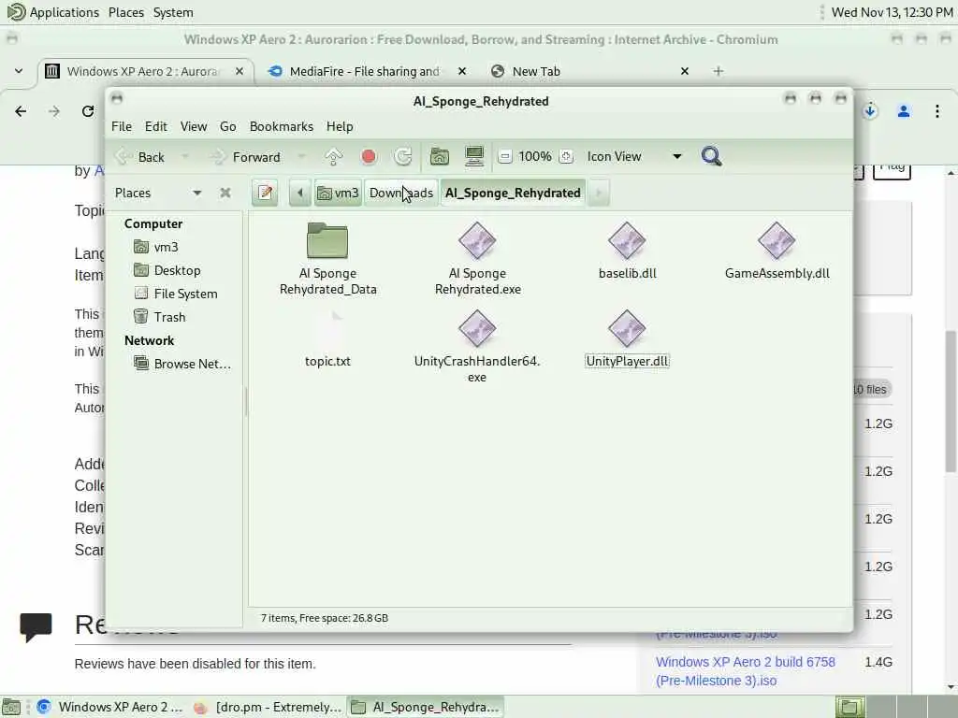The width and height of the screenshot is (958, 718).
Task: Click the Forward toolbar button
Action: point(246,157)
